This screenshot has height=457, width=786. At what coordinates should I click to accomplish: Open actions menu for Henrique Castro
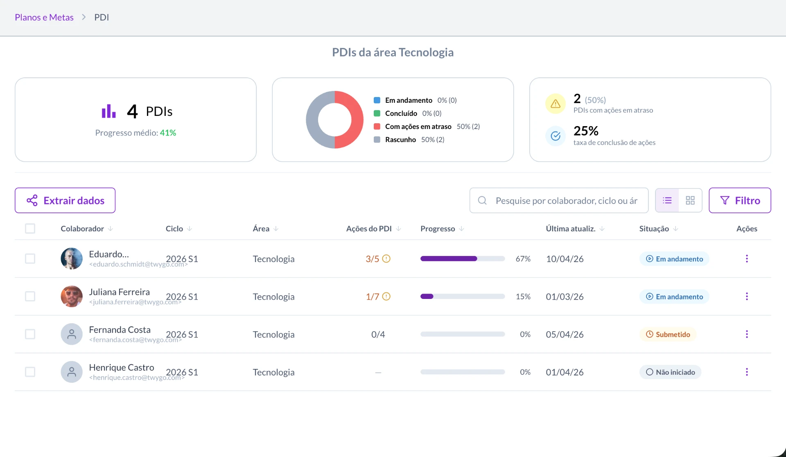pyautogui.click(x=747, y=372)
